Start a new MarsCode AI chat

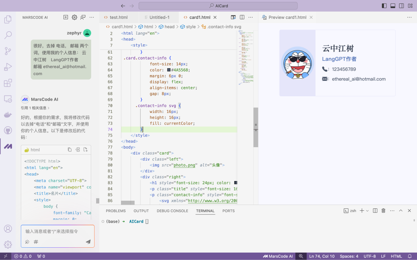point(66,17)
